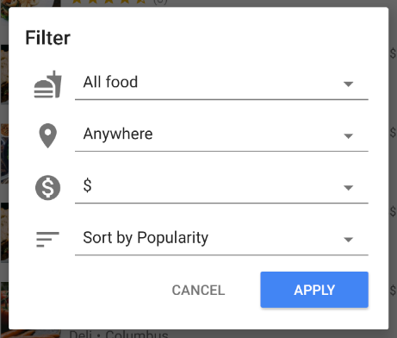The height and width of the screenshot is (338, 397).
Task: Click the location pin icon
Action: (47, 135)
